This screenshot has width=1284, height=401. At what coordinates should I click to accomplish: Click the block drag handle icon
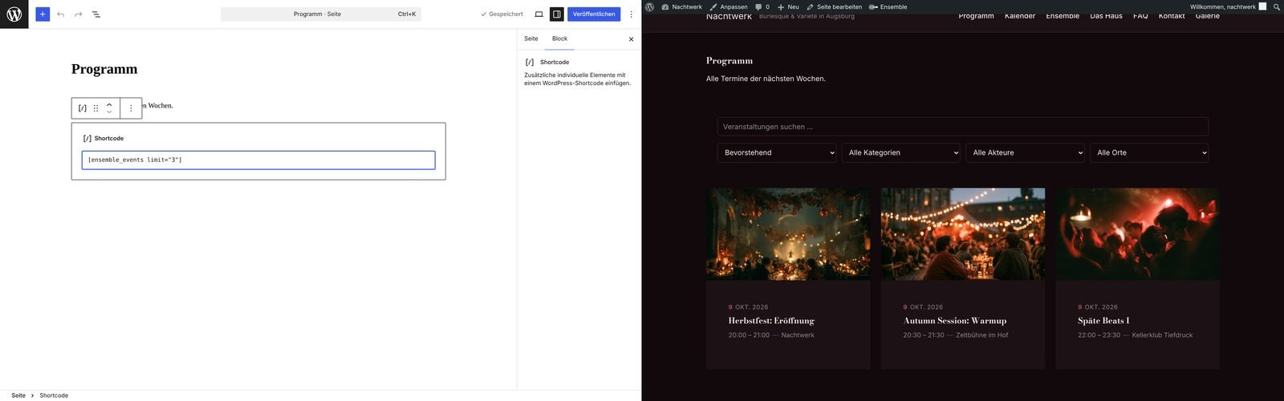96,108
